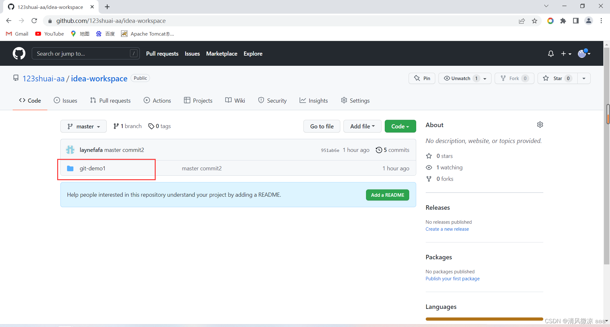Switch to the Security tab
610x327 pixels.
[x=272, y=100]
